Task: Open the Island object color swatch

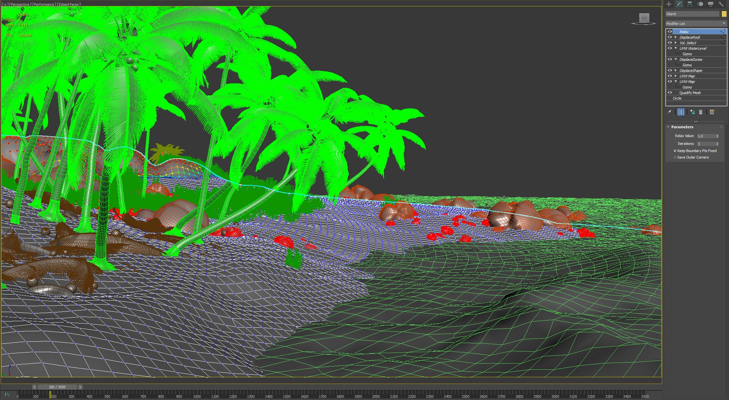Action: pyautogui.click(x=724, y=14)
